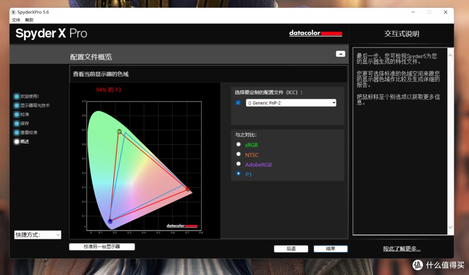Viewport: 469px width, 275px height.
Task: Select the AdobeRGB comparison radio button
Action: pyautogui.click(x=238, y=164)
